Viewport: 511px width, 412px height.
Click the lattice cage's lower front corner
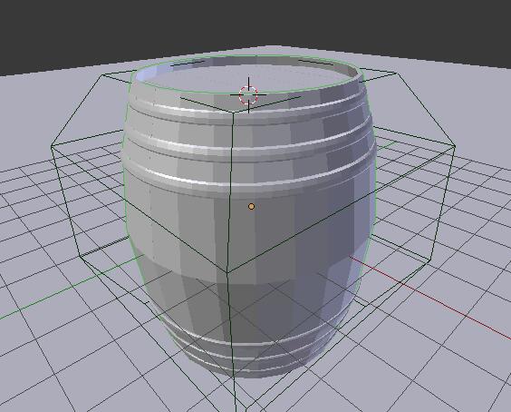227,271
